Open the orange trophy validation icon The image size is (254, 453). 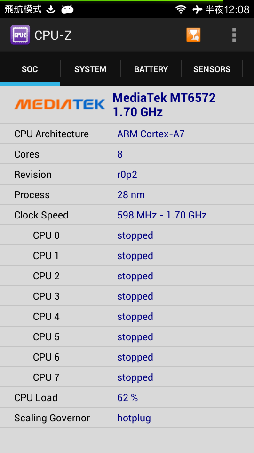point(193,35)
